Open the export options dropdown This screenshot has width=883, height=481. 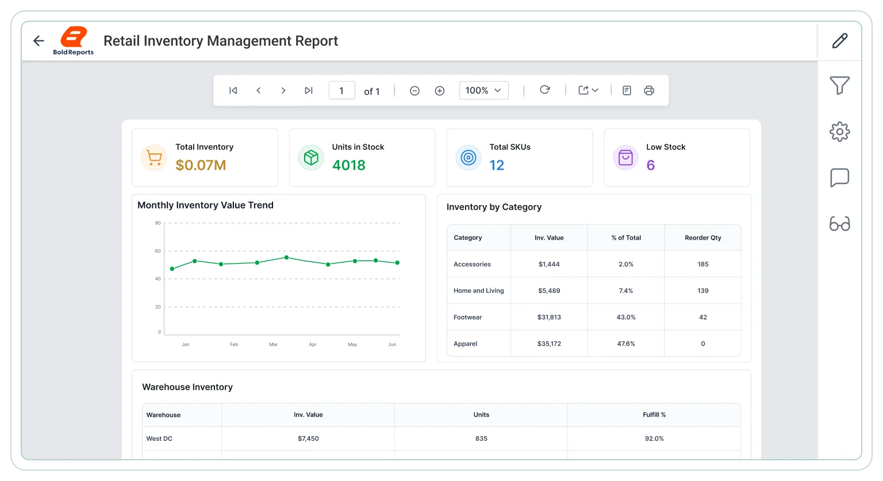(589, 90)
